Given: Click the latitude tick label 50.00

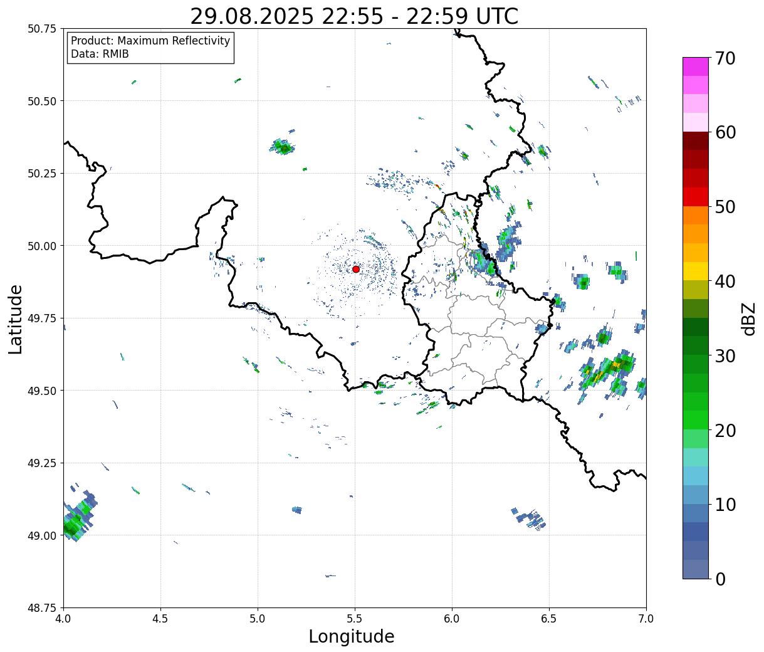Looking at the screenshot, I should 42,246.
